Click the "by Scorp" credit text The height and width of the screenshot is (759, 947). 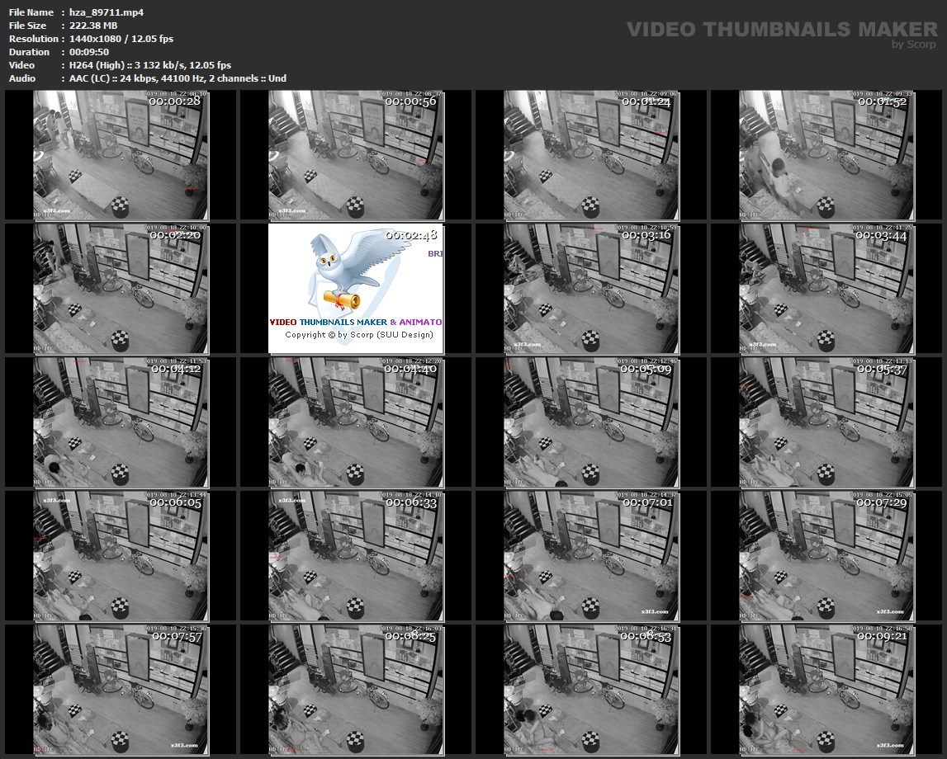click(914, 44)
